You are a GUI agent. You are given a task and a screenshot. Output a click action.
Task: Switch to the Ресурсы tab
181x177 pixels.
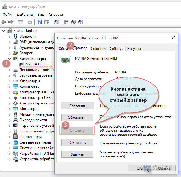134,49
